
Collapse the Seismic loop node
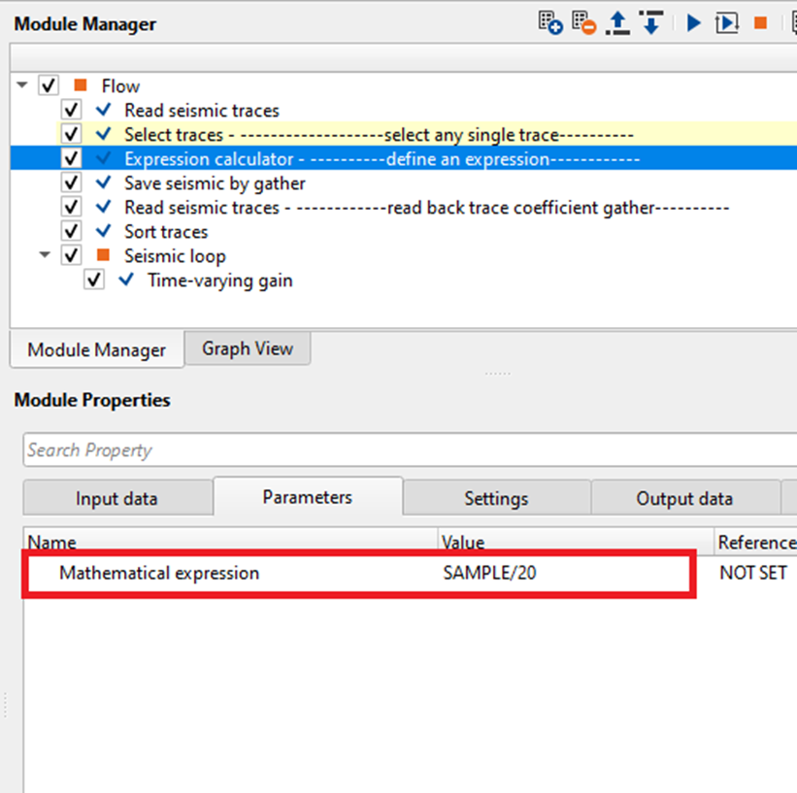(x=45, y=256)
